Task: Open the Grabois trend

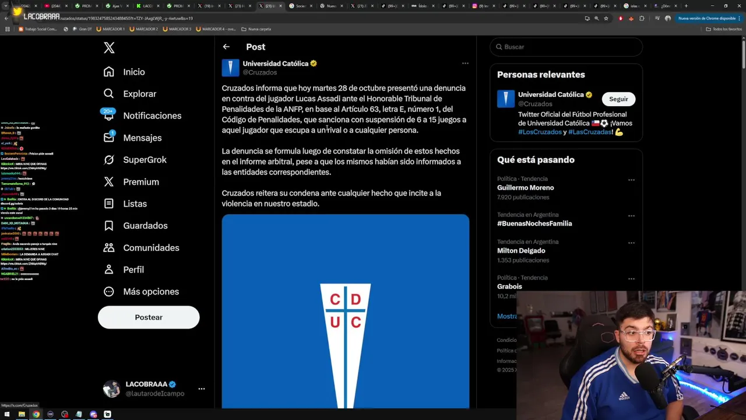Action: (x=509, y=286)
